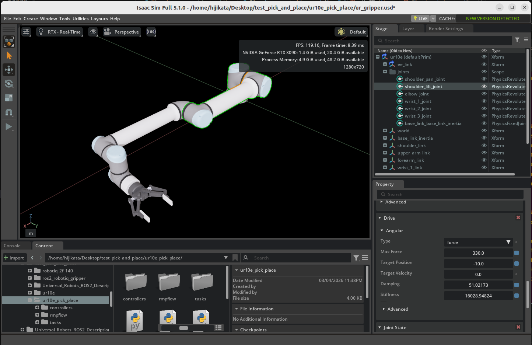Toggle the Snap magnet tool
The width and height of the screenshot is (532, 345).
pos(9,112)
